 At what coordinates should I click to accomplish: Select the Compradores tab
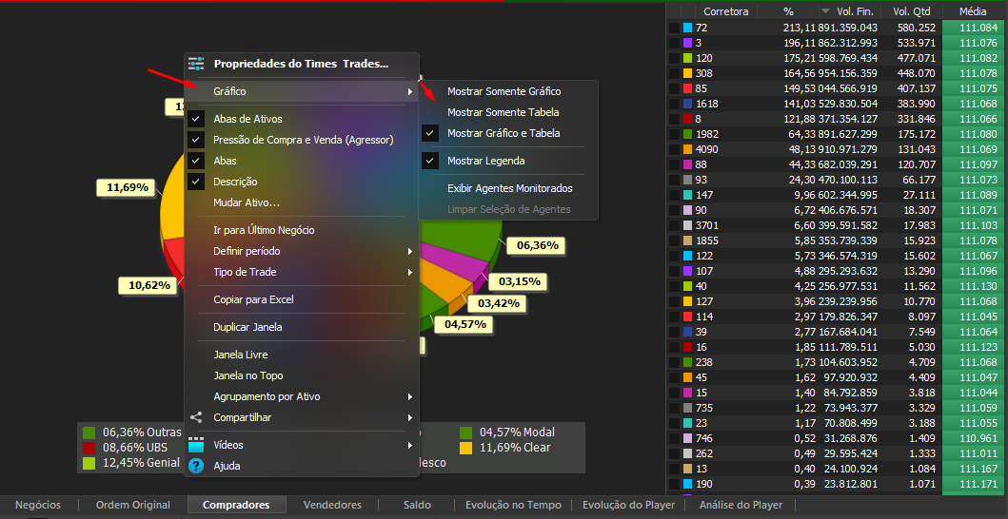pos(236,505)
